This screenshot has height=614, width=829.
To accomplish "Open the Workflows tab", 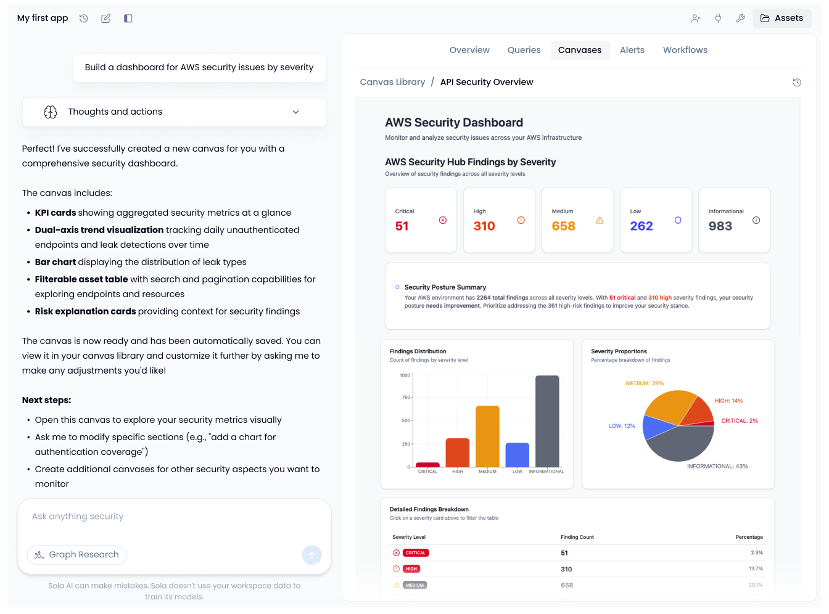I will (685, 51).
